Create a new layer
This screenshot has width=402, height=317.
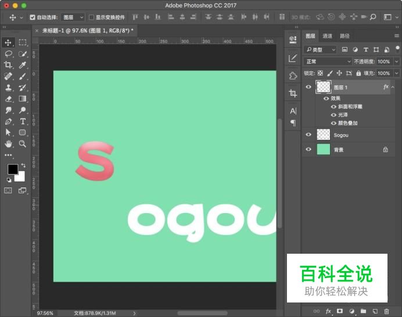click(x=375, y=311)
